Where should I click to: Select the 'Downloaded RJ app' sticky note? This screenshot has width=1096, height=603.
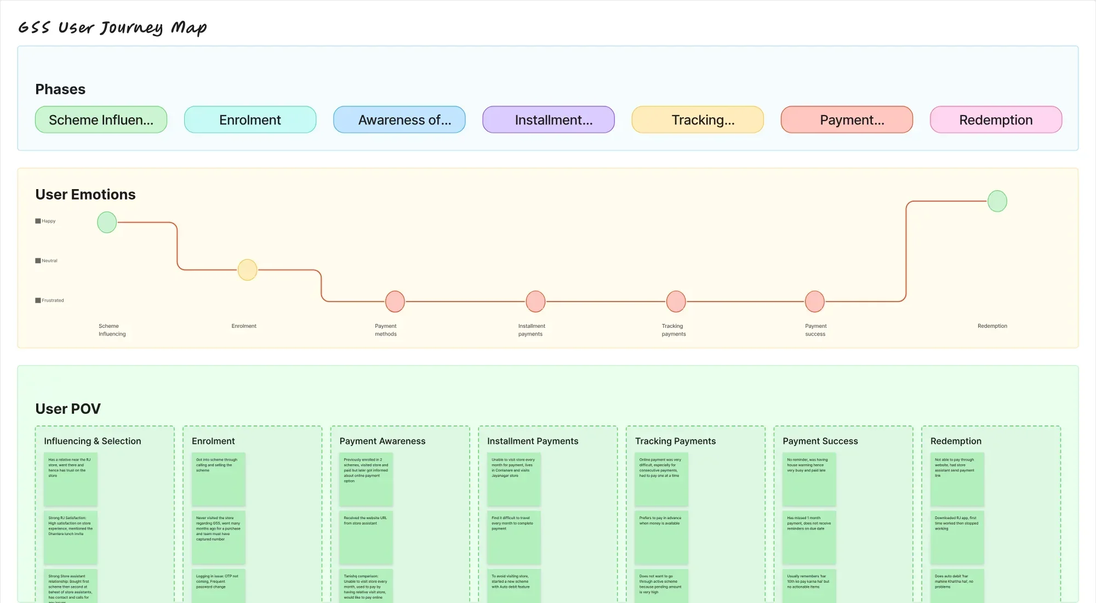[x=957, y=538]
